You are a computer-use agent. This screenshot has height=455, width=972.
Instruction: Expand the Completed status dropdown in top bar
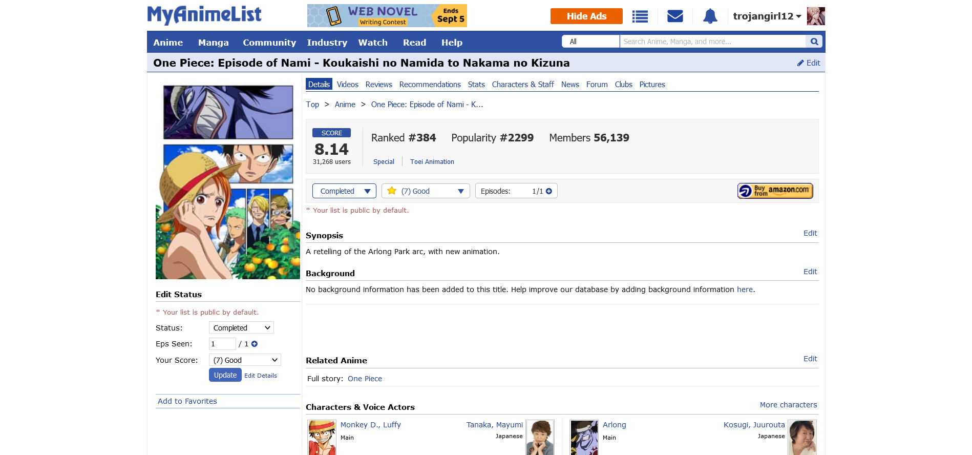(344, 191)
